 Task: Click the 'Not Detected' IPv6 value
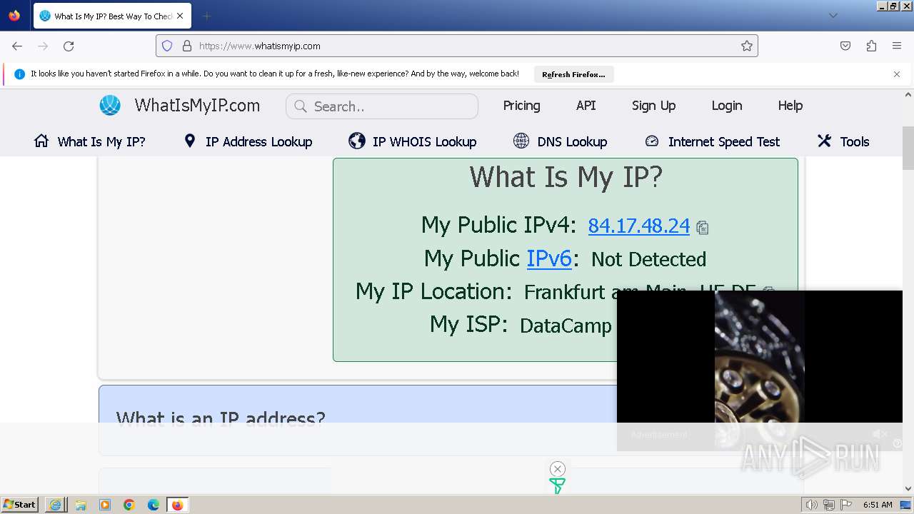[648, 259]
